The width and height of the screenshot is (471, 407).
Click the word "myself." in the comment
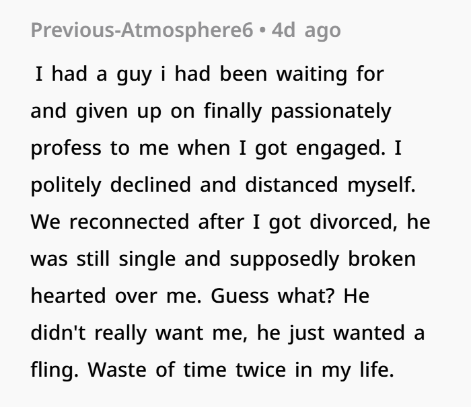[382, 185]
